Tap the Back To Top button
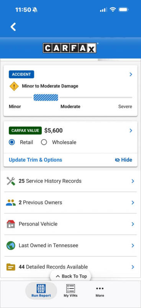The image size is (141, 308). click(x=70, y=276)
